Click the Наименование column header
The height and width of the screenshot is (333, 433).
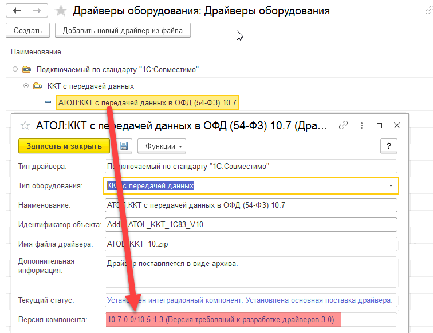coord(36,52)
